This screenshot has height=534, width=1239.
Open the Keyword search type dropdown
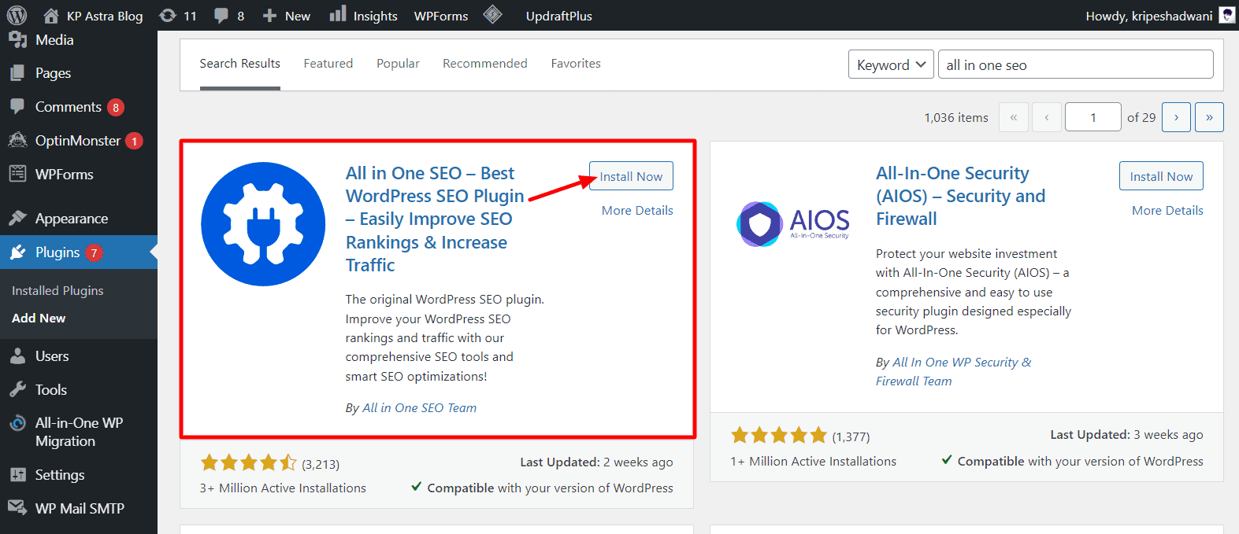tap(891, 64)
